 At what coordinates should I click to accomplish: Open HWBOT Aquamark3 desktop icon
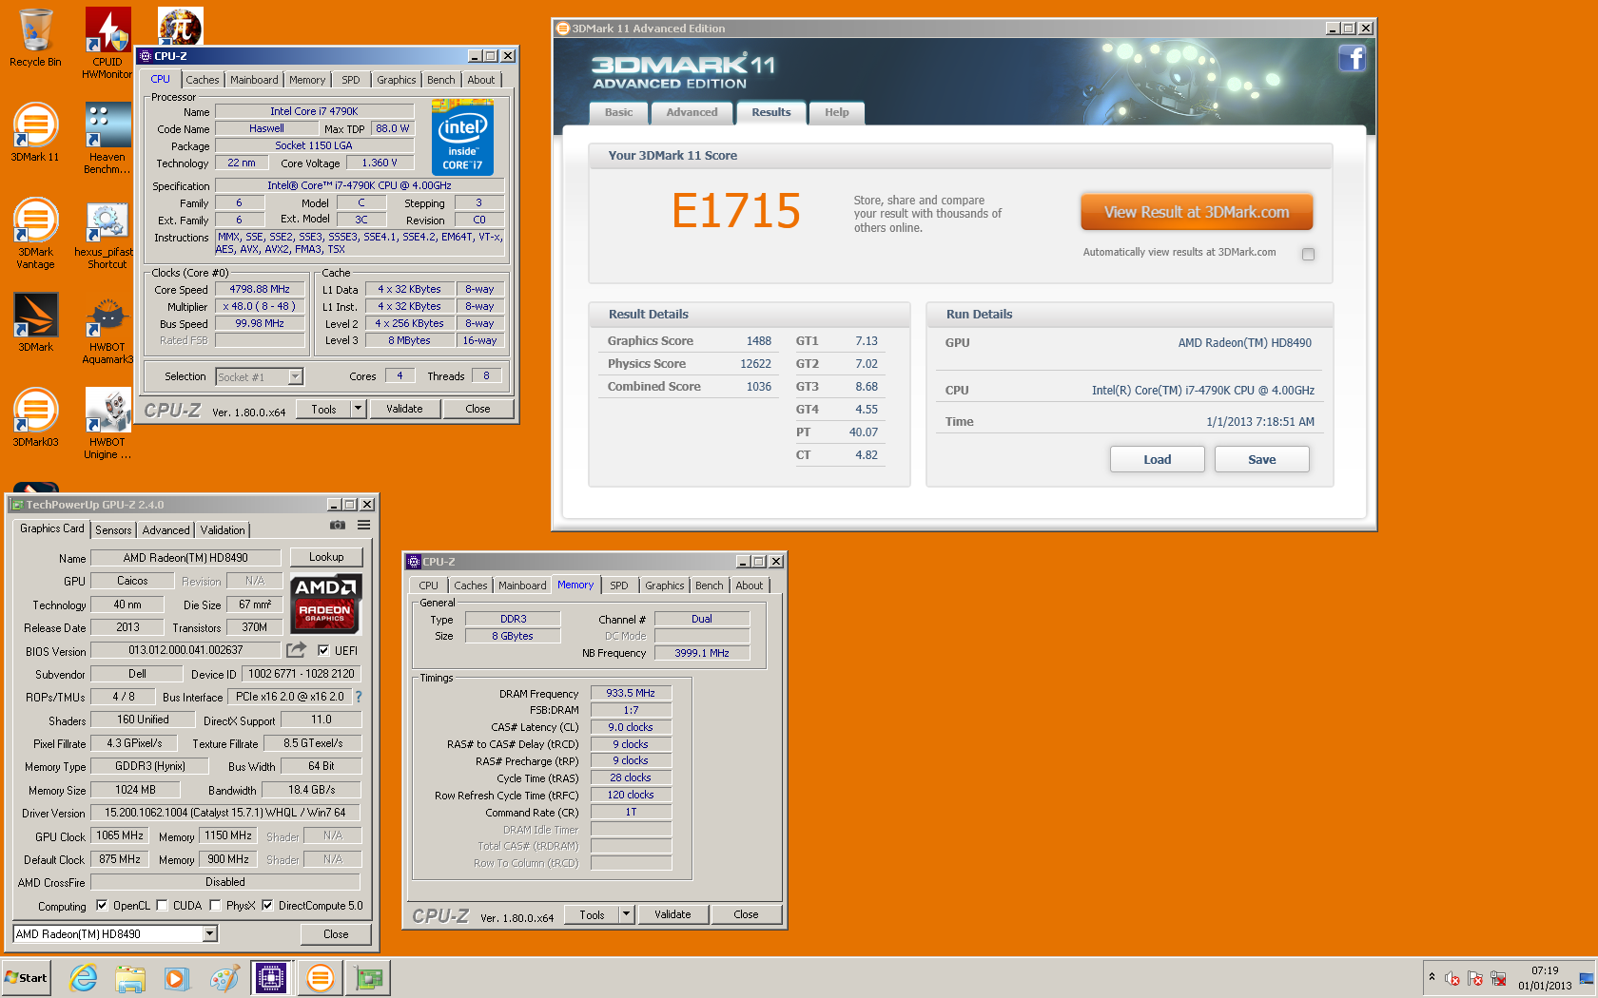(x=107, y=329)
